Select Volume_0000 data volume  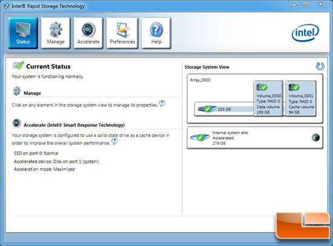tap(268, 98)
